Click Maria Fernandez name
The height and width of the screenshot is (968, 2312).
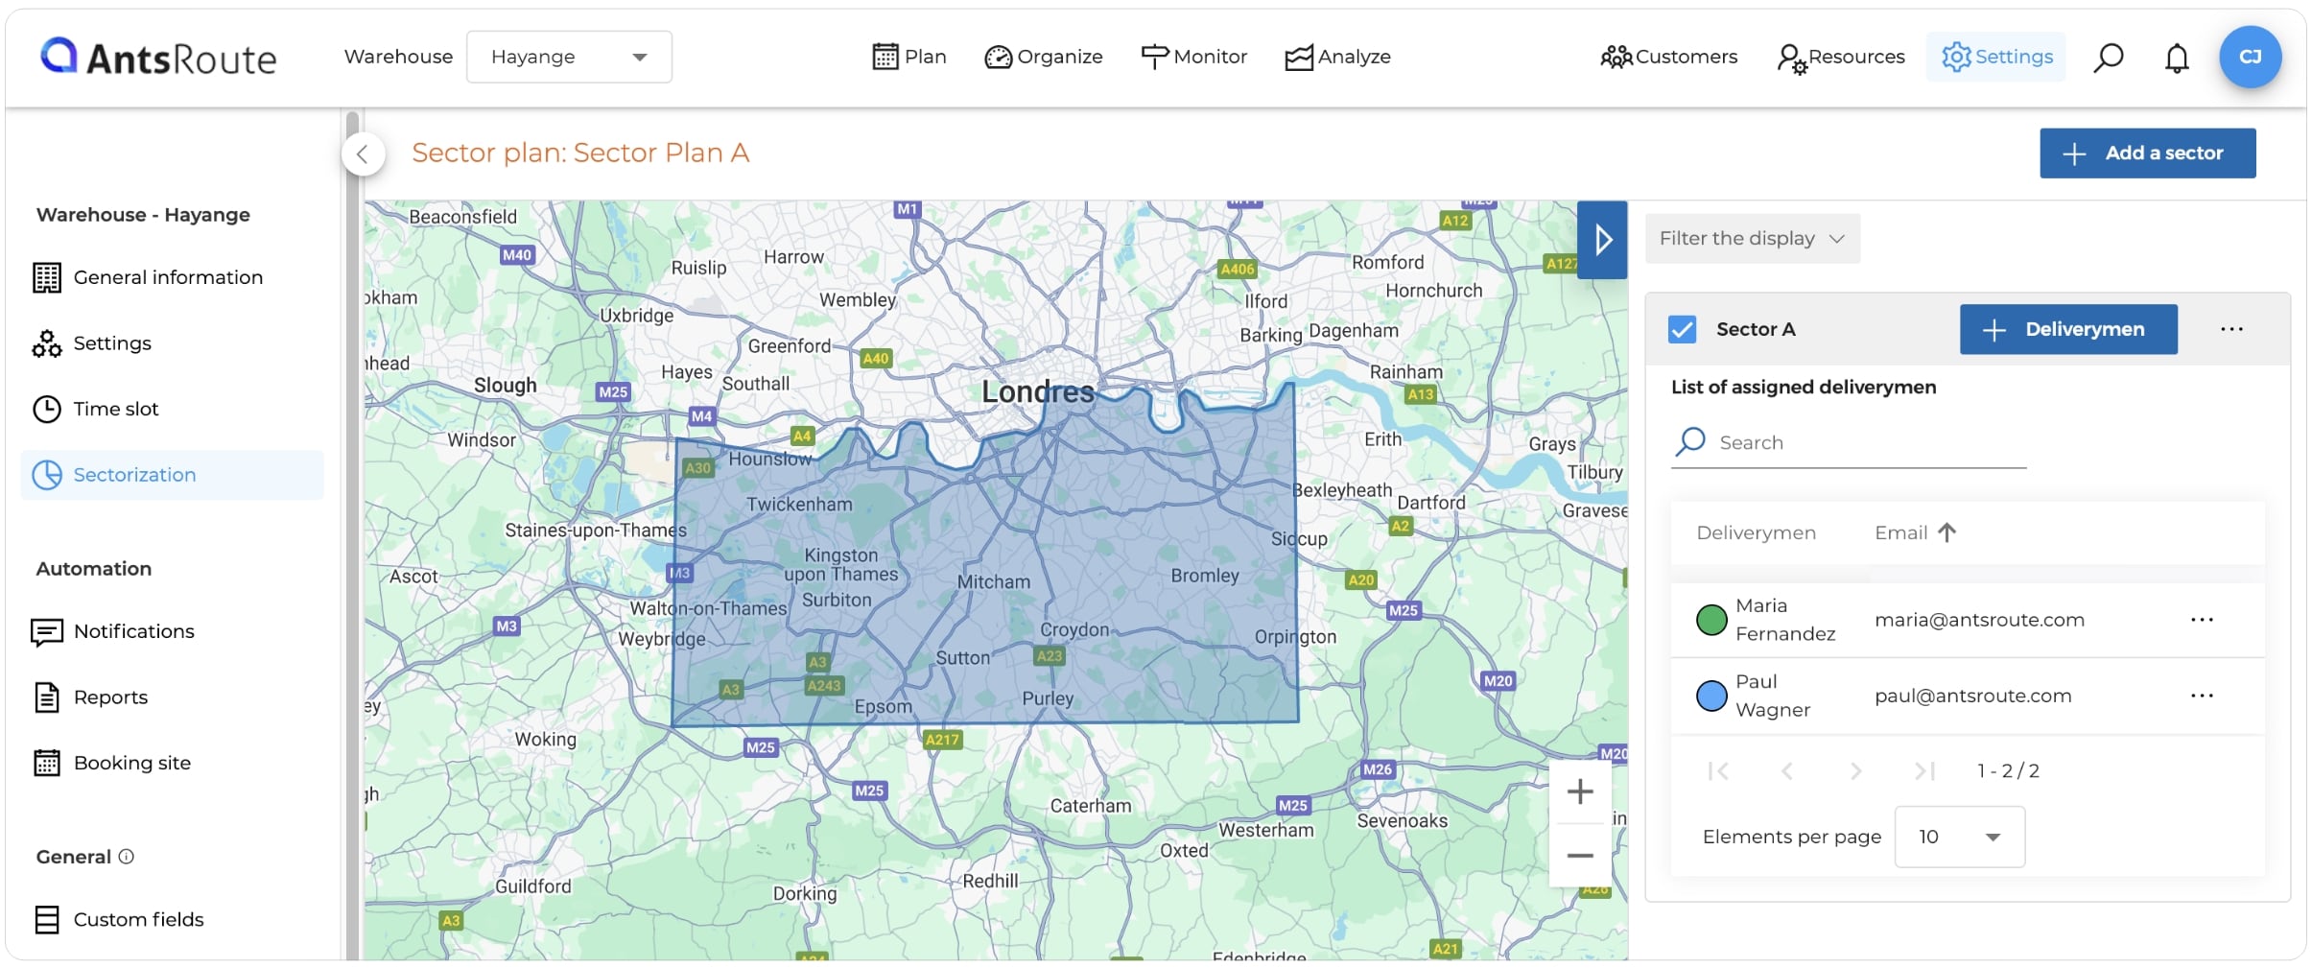click(1784, 620)
